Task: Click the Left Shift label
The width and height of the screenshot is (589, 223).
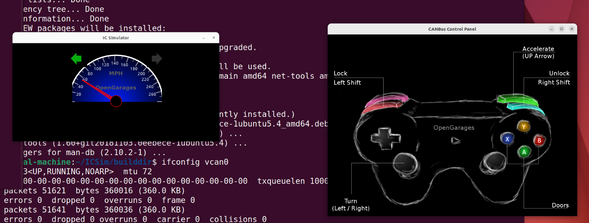Action: [347, 83]
